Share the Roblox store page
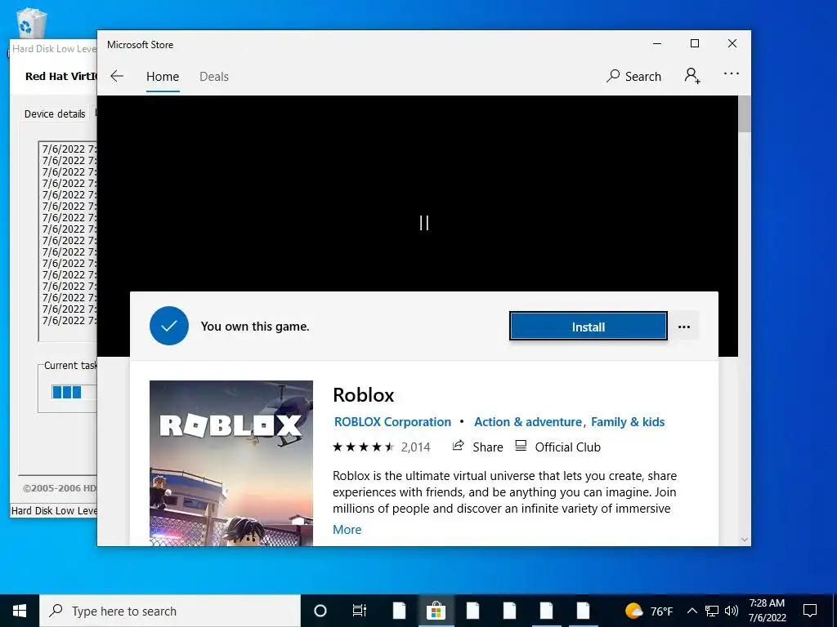Image resolution: width=837 pixels, height=627 pixels. click(x=477, y=447)
